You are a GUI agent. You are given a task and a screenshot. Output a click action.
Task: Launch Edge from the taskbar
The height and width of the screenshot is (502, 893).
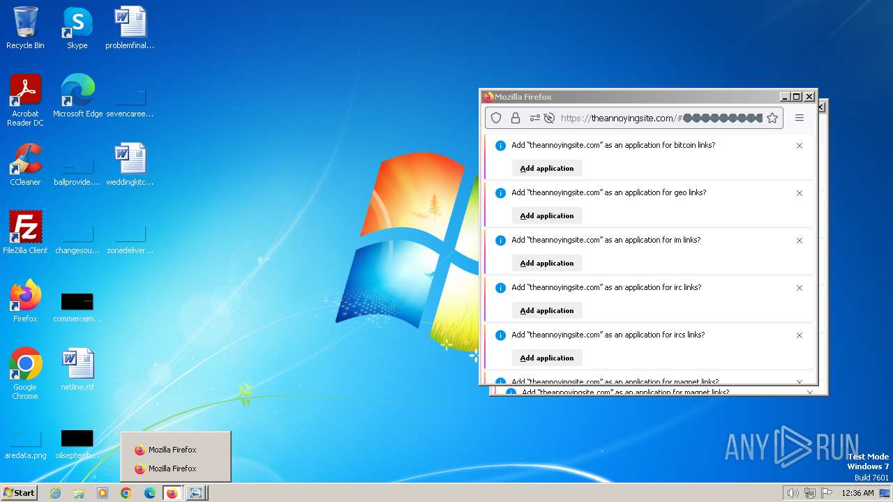click(150, 493)
